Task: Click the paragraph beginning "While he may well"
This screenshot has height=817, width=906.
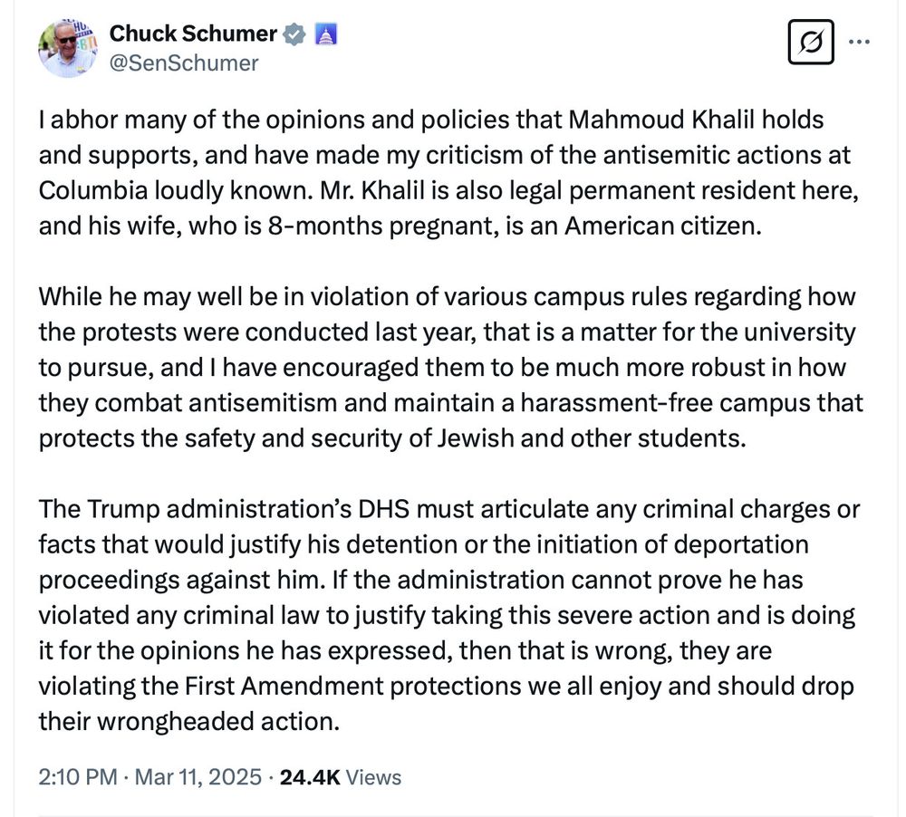Action: click(450, 368)
